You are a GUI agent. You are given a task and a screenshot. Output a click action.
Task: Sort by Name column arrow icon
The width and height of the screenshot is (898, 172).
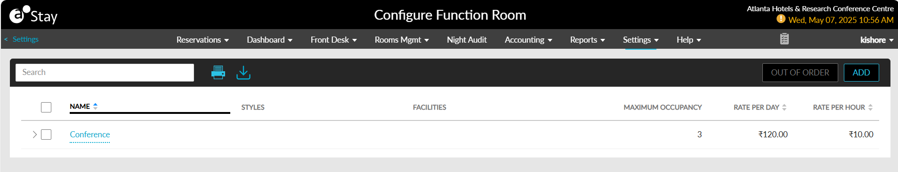[96, 106]
